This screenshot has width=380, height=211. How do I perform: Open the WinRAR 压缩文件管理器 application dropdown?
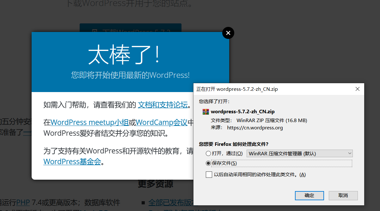299,153
